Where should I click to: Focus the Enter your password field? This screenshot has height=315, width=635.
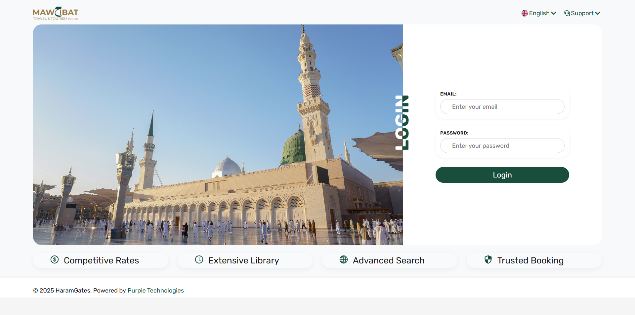pyautogui.click(x=502, y=146)
